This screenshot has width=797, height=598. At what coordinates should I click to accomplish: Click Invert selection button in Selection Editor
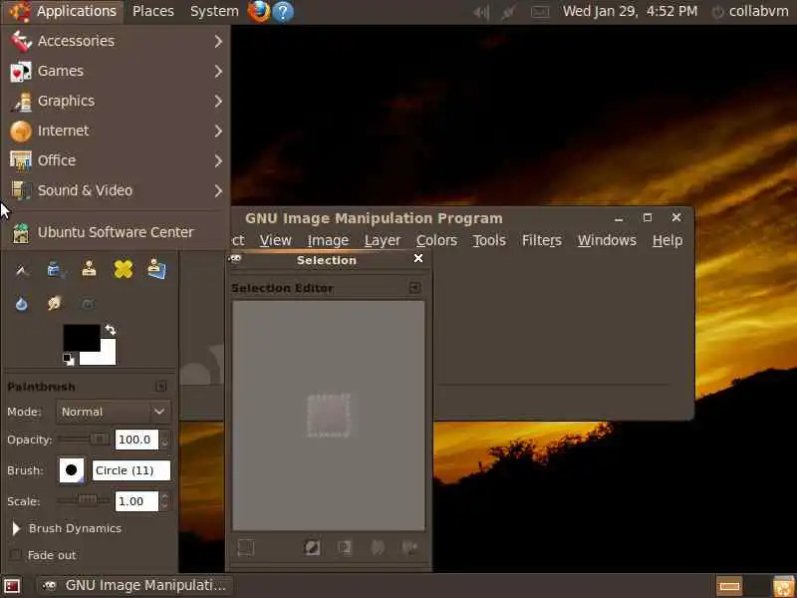coord(312,547)
